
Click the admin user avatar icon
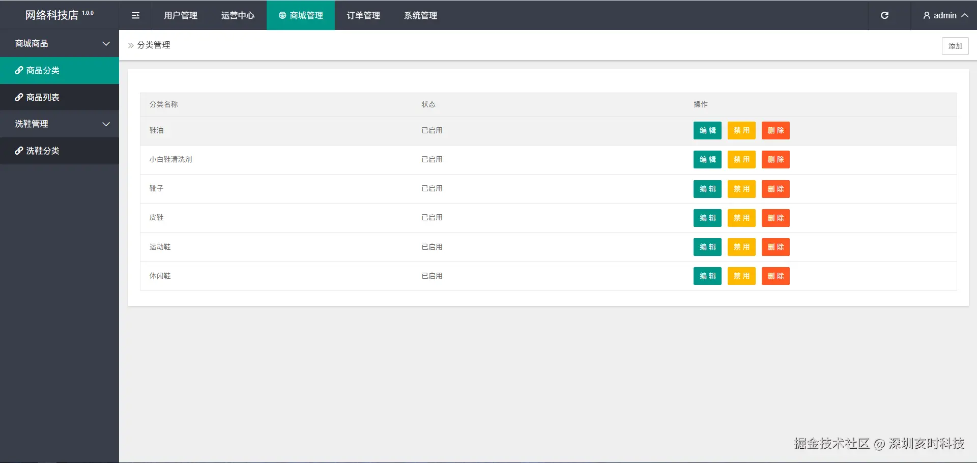coord(927,15)
